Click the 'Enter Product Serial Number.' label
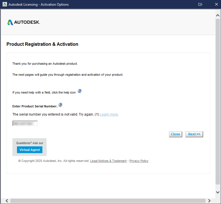This screenshot has height=204, width=221. tap(35, 106)
